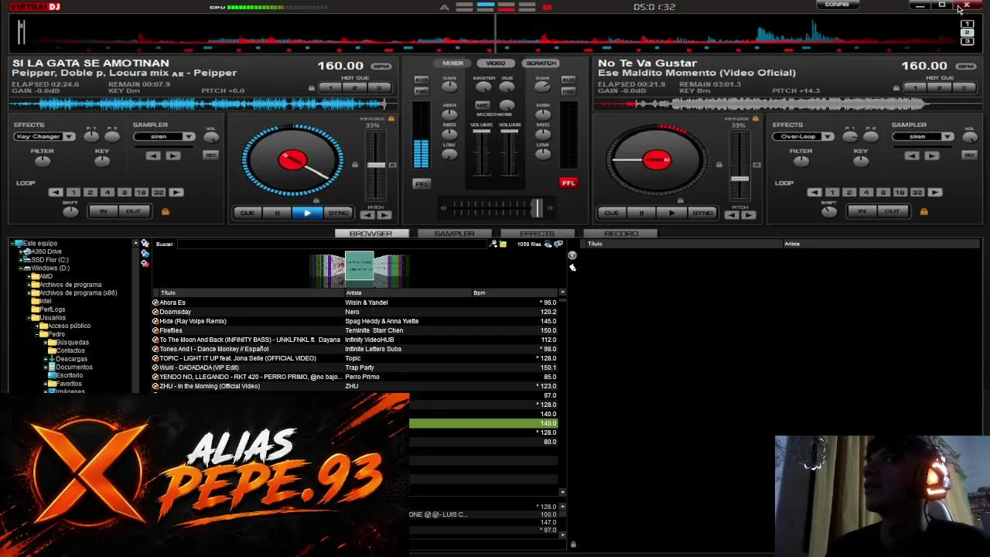This screenshot has height=557, width=990.
Task: Click the first icon beside the folder tree
Action: tap(145, 244)
